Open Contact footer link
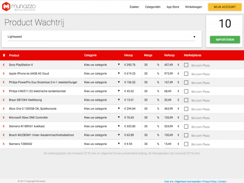Screen dimensions: 244x183 click(x=222, y=181)
